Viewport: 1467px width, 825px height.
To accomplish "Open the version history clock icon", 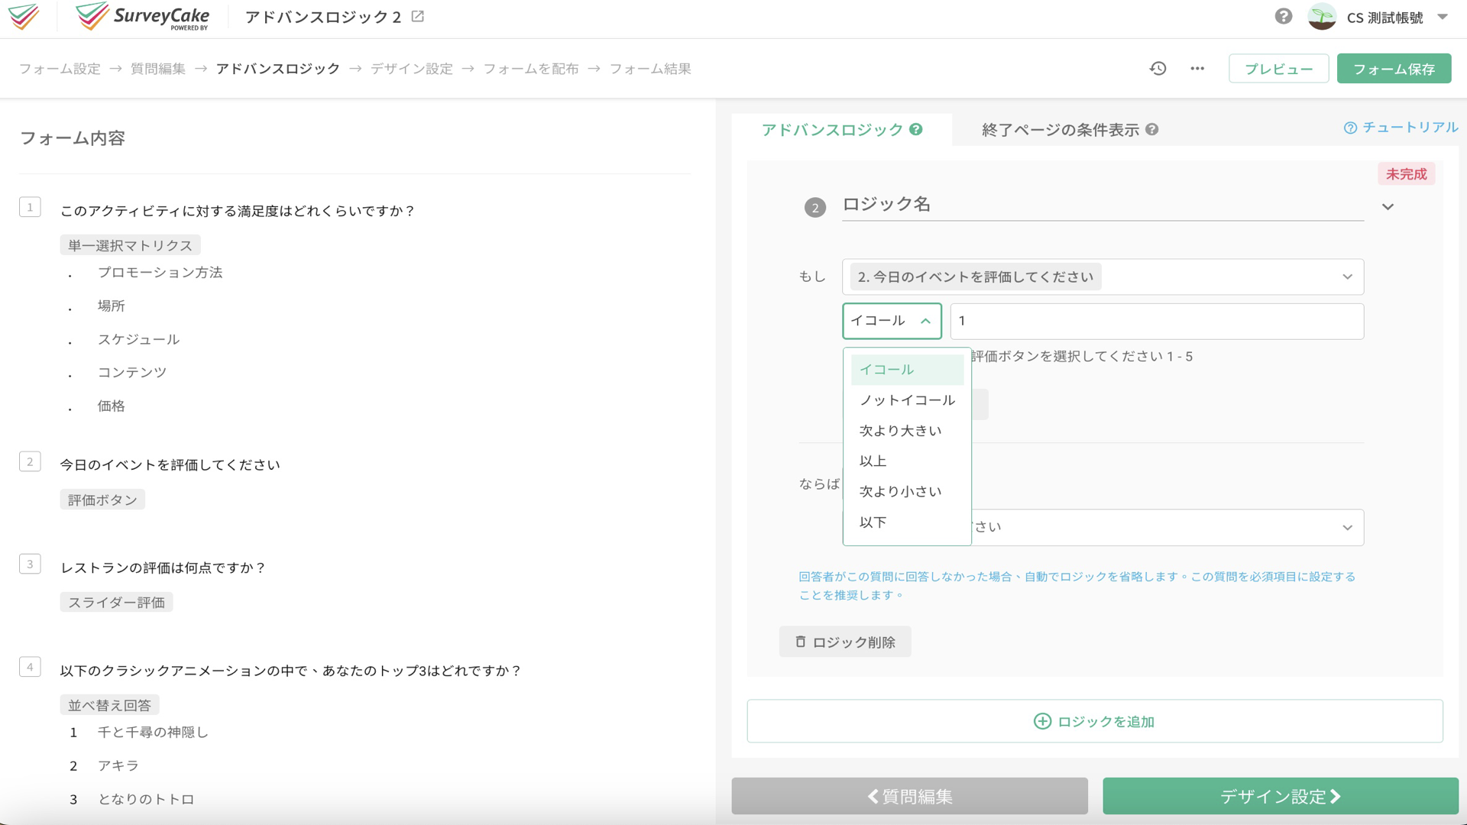I will 1158,69.
